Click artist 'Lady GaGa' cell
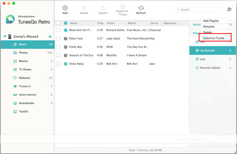 (x=113, y=39)
